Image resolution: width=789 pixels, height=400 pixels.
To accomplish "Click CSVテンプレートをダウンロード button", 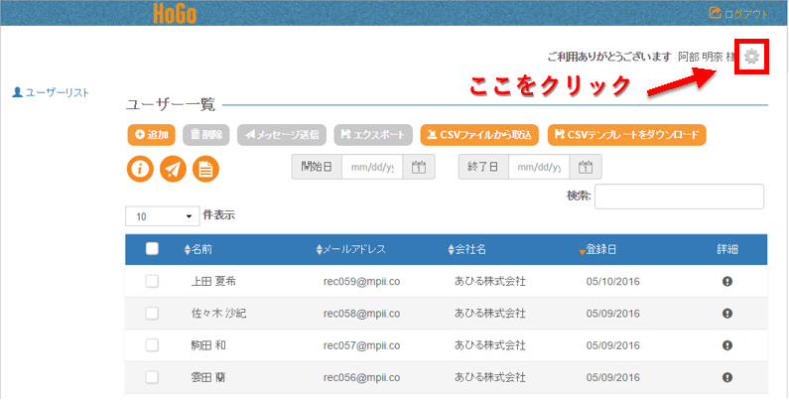I will click(x=626, y=134).
